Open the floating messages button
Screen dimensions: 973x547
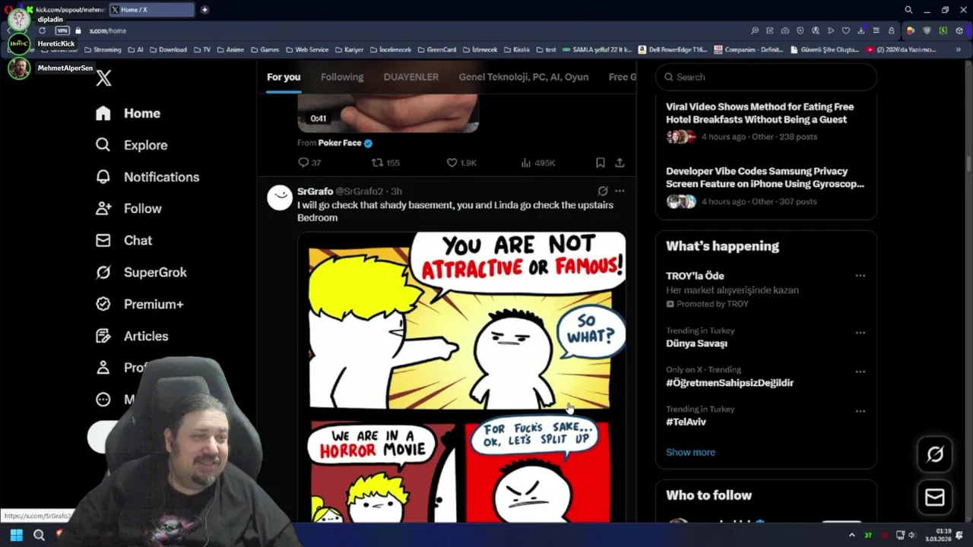pos(935,498)
